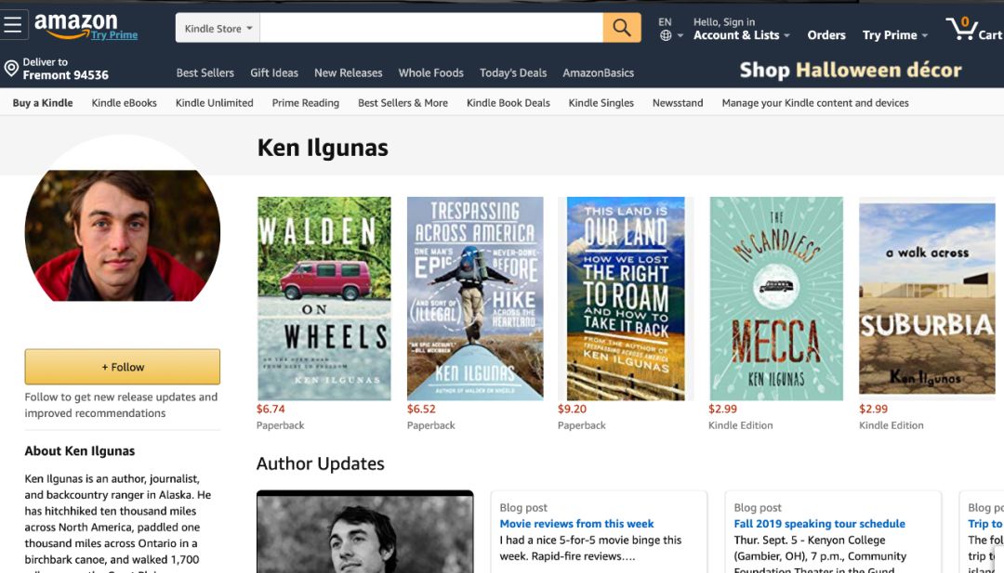Open 'Movie reviews from this week' blog post

click(x=576, y=524)
